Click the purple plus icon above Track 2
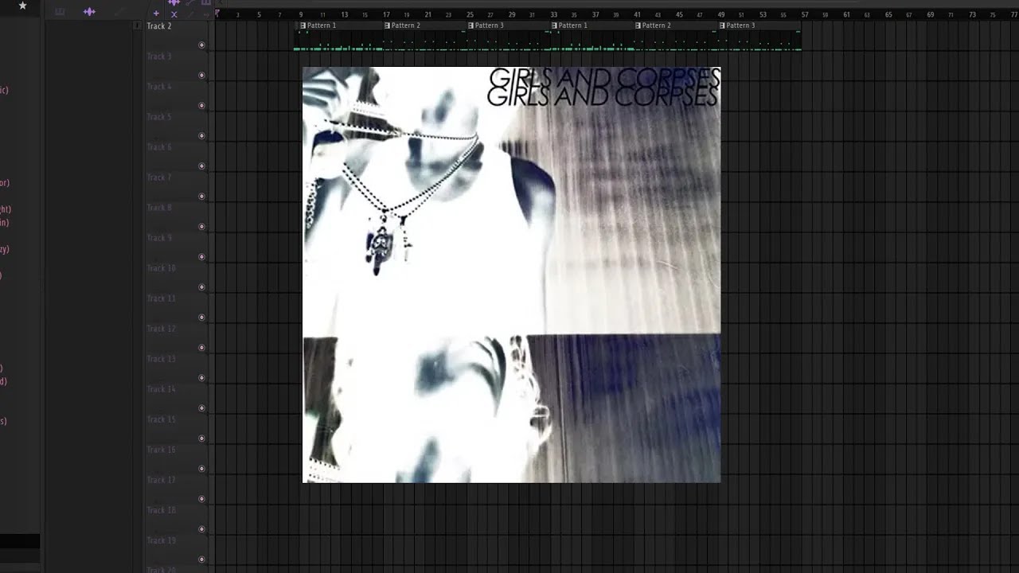The width and height of the screenshot is (1019, 573). tap(156, 14)
